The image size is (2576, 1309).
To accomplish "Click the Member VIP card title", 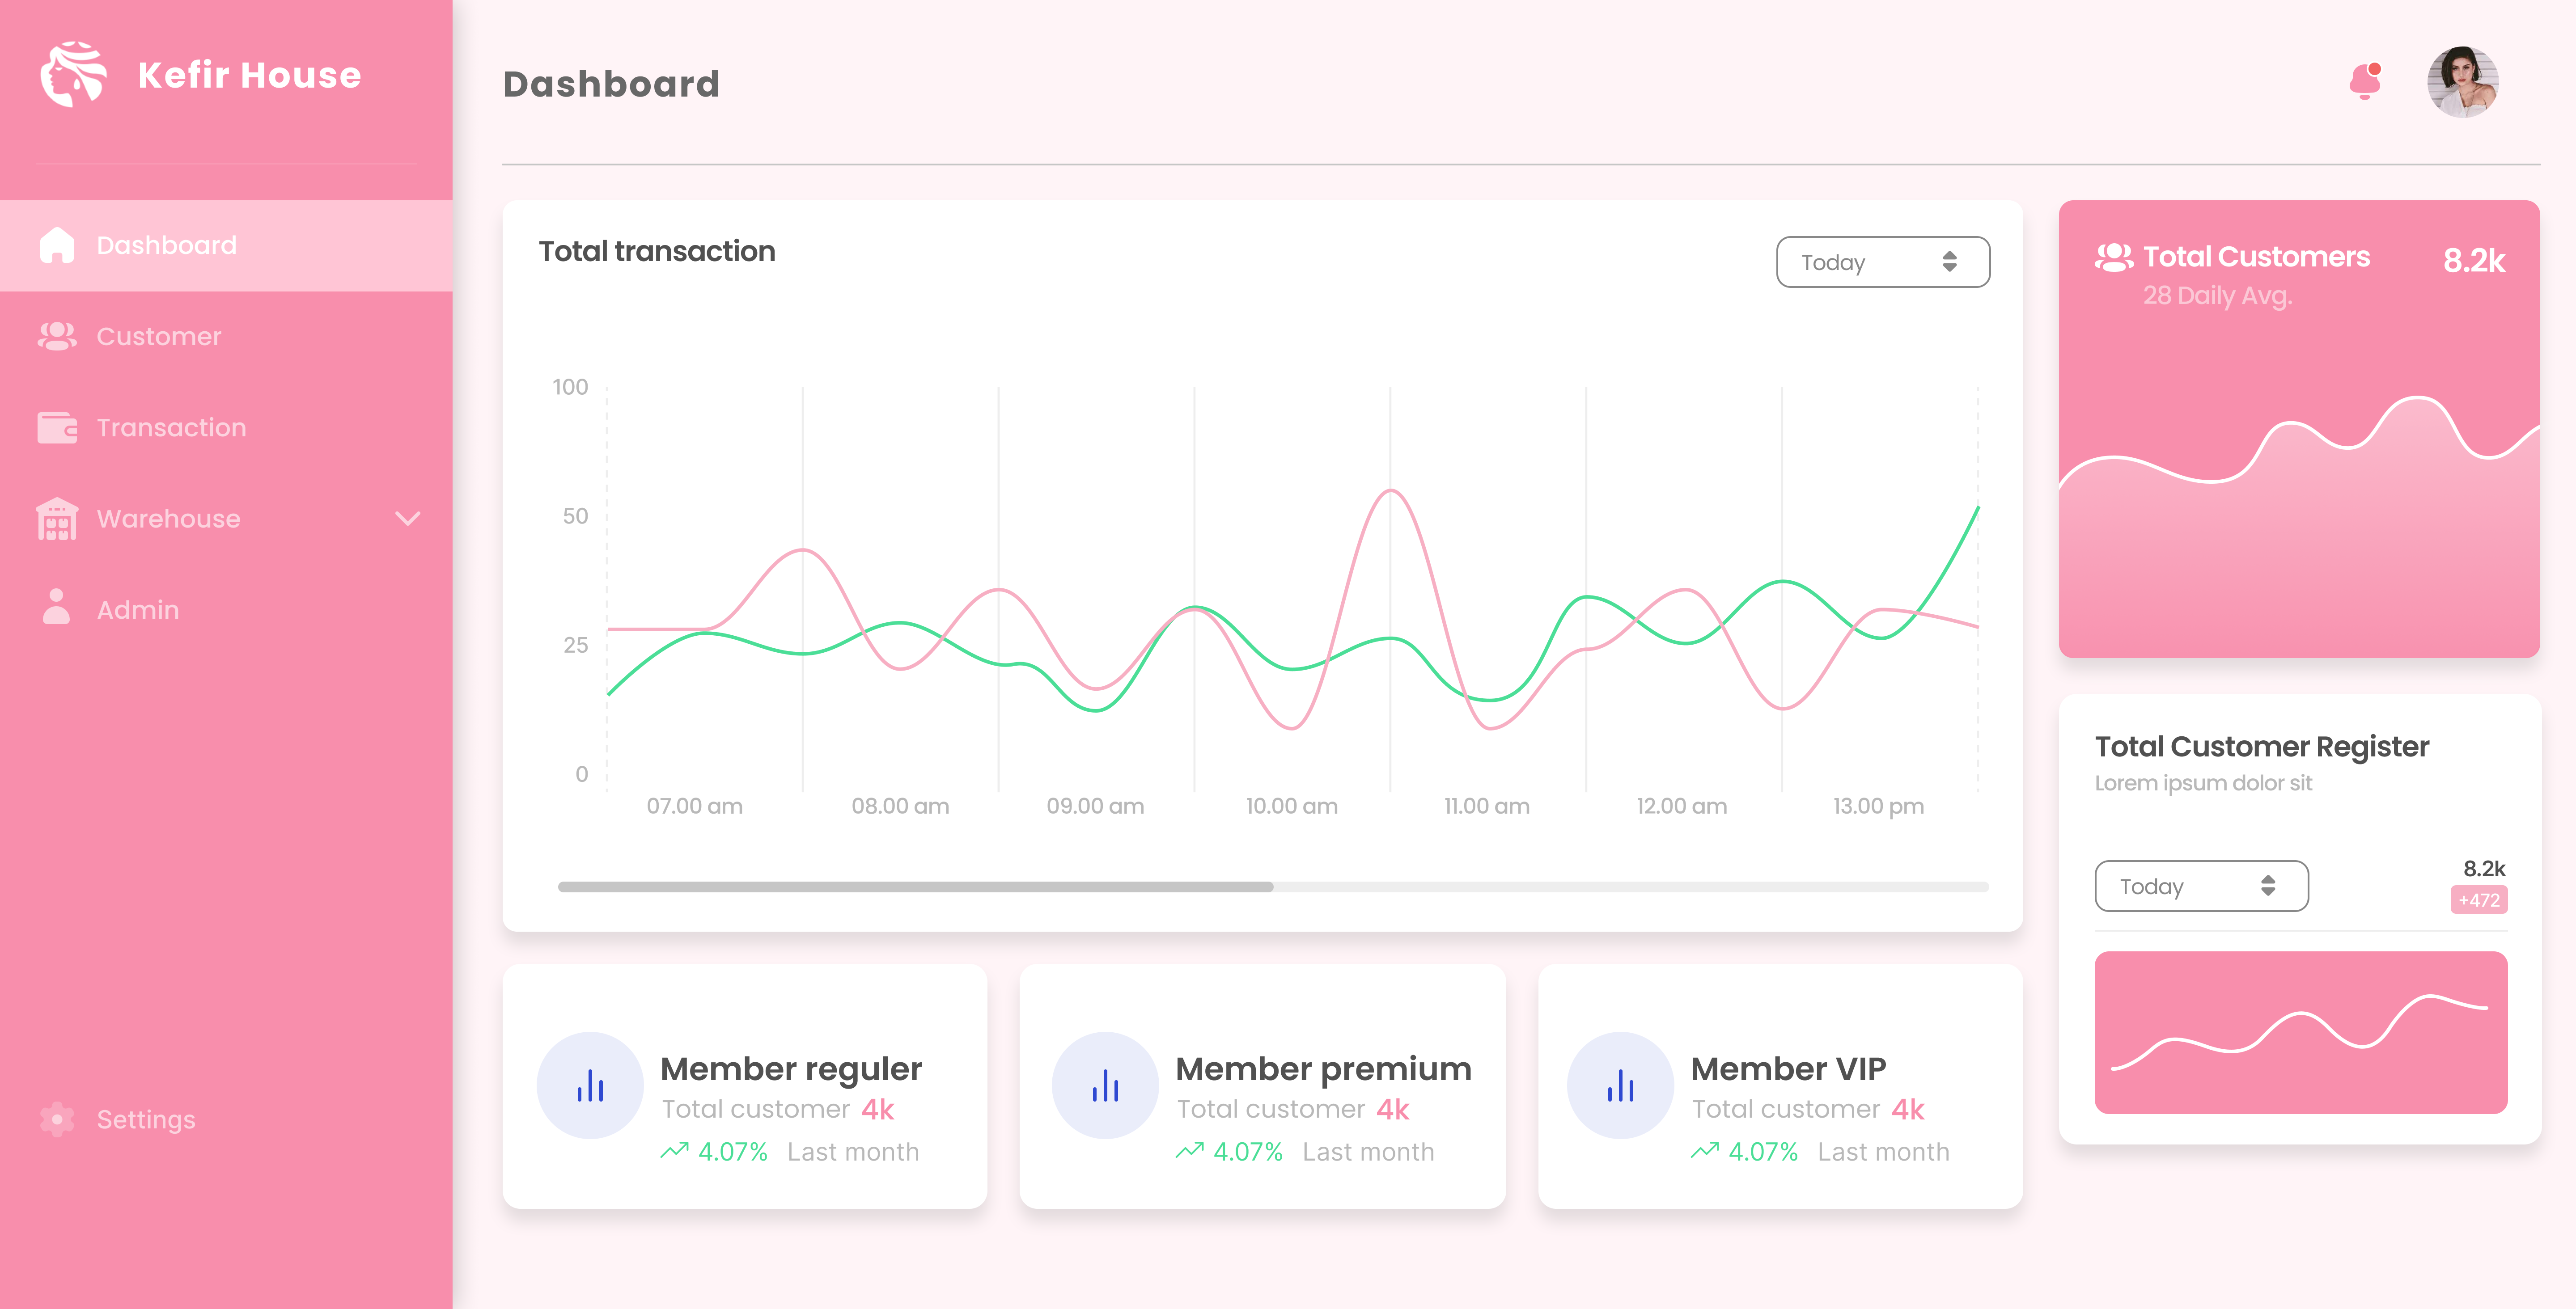I will [1788, 1068].
